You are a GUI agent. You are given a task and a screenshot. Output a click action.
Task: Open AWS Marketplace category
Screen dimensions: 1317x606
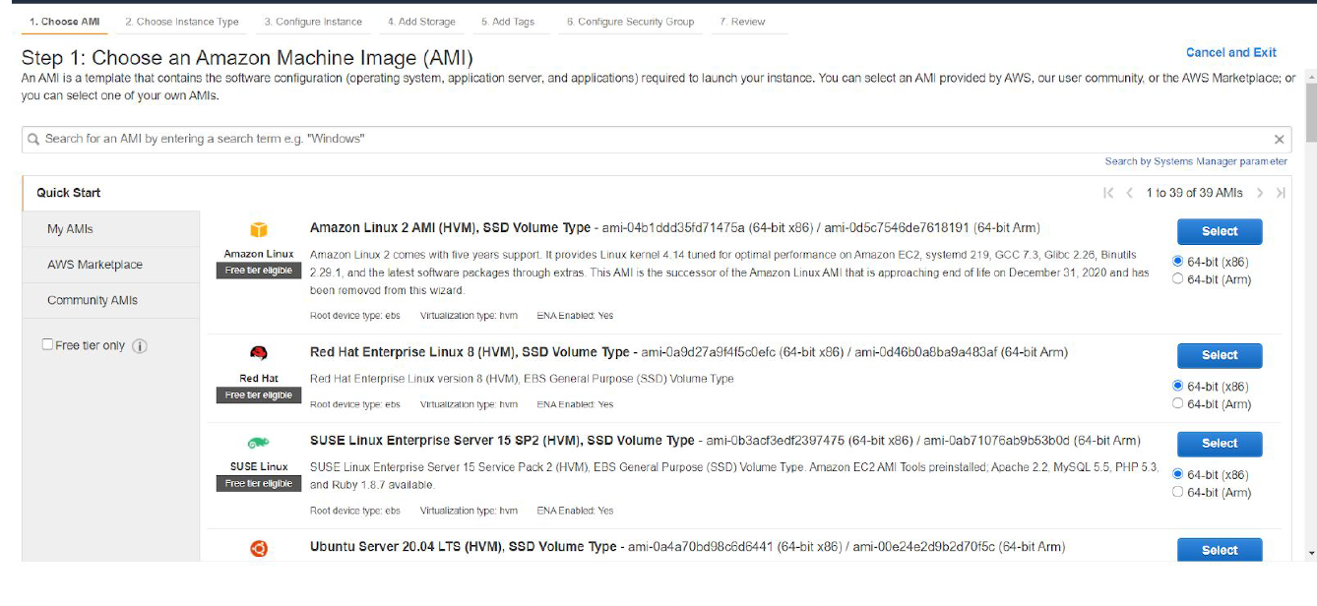click(111, 265)
